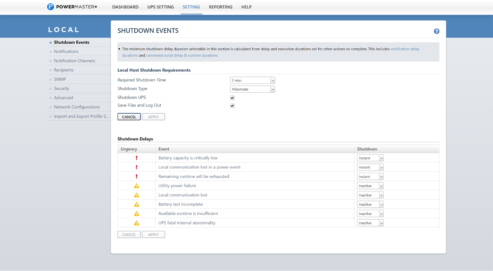Image resolution: width=493 pixels, height=271 pixels.
Task: Click the critical urgency icon for battery capacity
Action: (136, 158)
